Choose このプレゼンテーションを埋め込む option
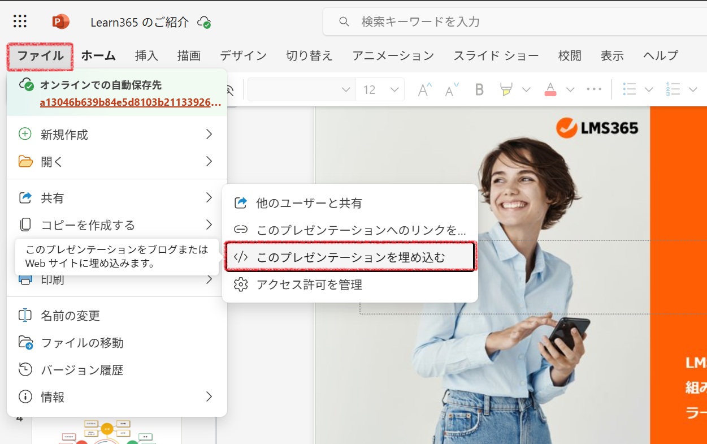This screenshot has width=707, height=444. tap(350, 257)
